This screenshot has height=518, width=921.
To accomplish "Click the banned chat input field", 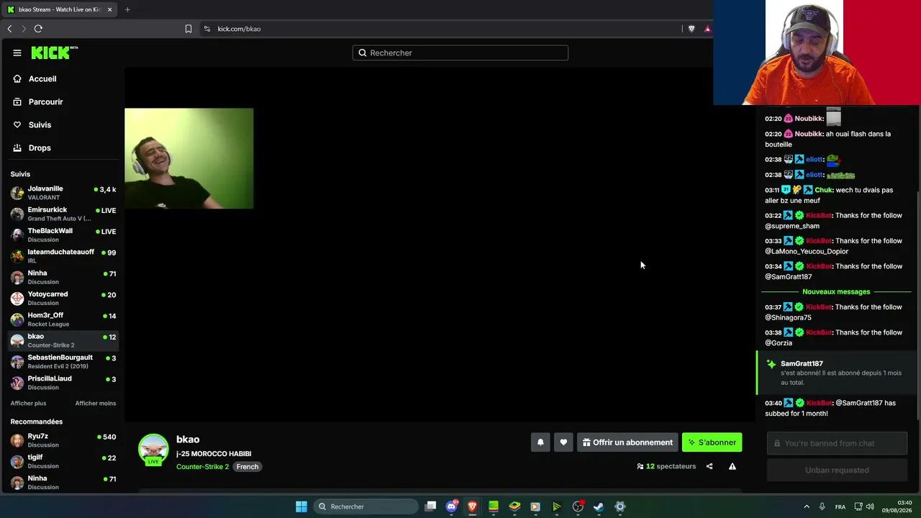I will coord(837,443).
